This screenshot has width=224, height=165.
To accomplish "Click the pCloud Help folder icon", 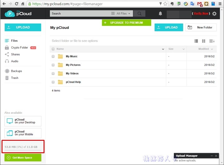I will (60, 82).
